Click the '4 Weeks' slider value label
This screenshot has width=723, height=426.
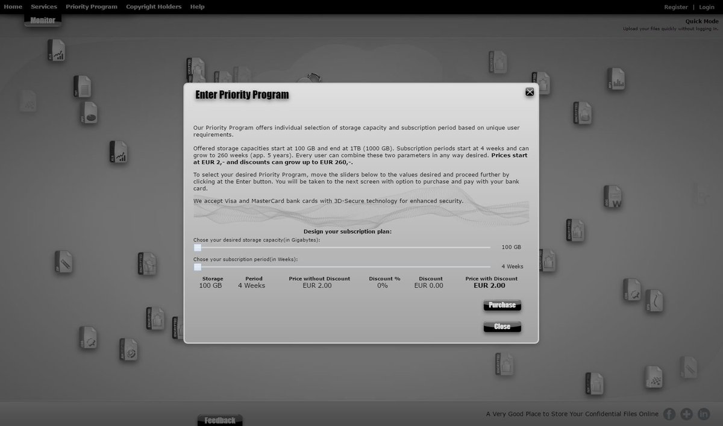pos(513,266)
